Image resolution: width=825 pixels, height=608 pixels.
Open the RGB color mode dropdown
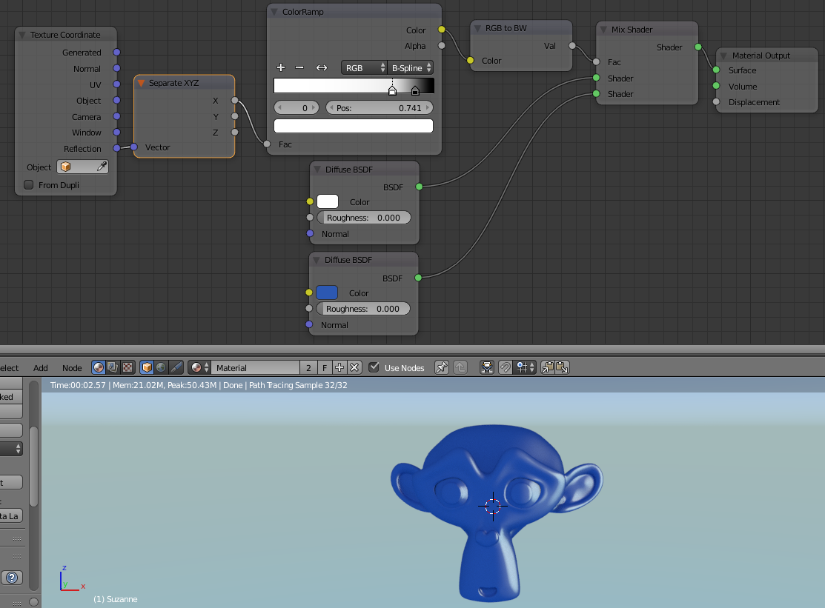pyautogui.click(x=364, y=68)
